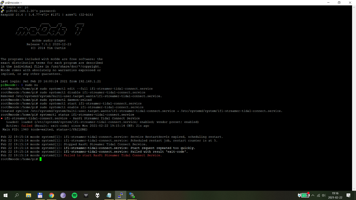Open the floppy disk app on taskbar
This screenshot has width=356, height=200.
(40, 195)
